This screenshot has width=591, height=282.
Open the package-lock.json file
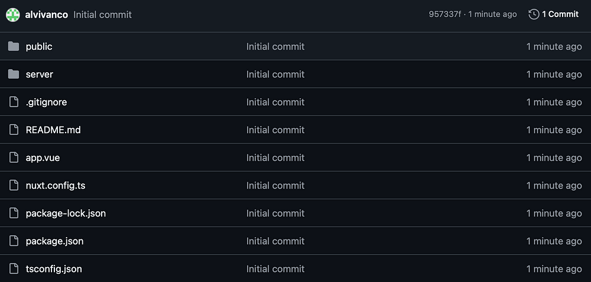[x=66, y=213]
